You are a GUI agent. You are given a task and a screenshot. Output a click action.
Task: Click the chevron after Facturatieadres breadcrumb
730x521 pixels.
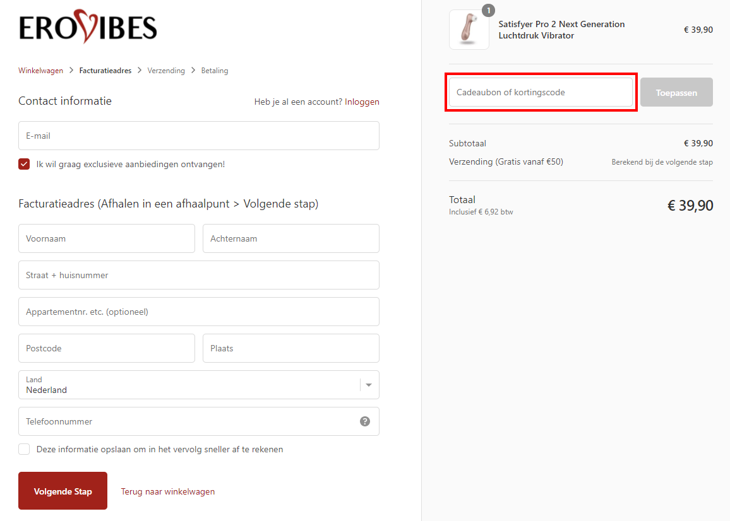140,70
